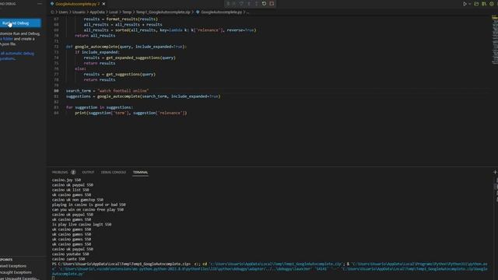Step over in the debug toolbar
Screen dimensions: 498x280
[x=241, y=4]
